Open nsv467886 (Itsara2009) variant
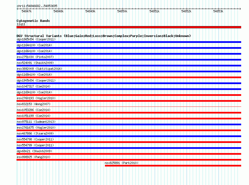This screenshot has width=249, height=185. [35, 133]
